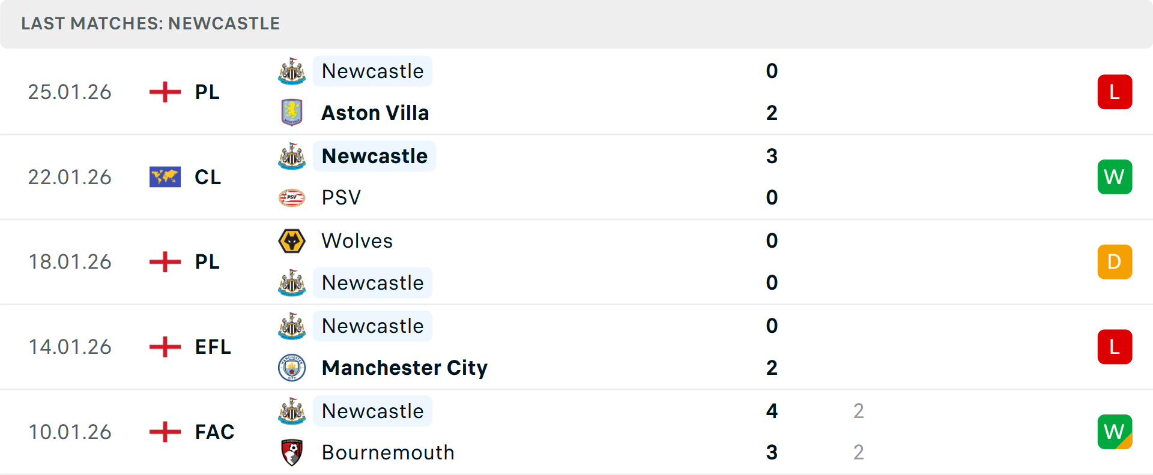
Task: Toggle the red L badge for Aston Villa loss
Action: pos(1115,91)
